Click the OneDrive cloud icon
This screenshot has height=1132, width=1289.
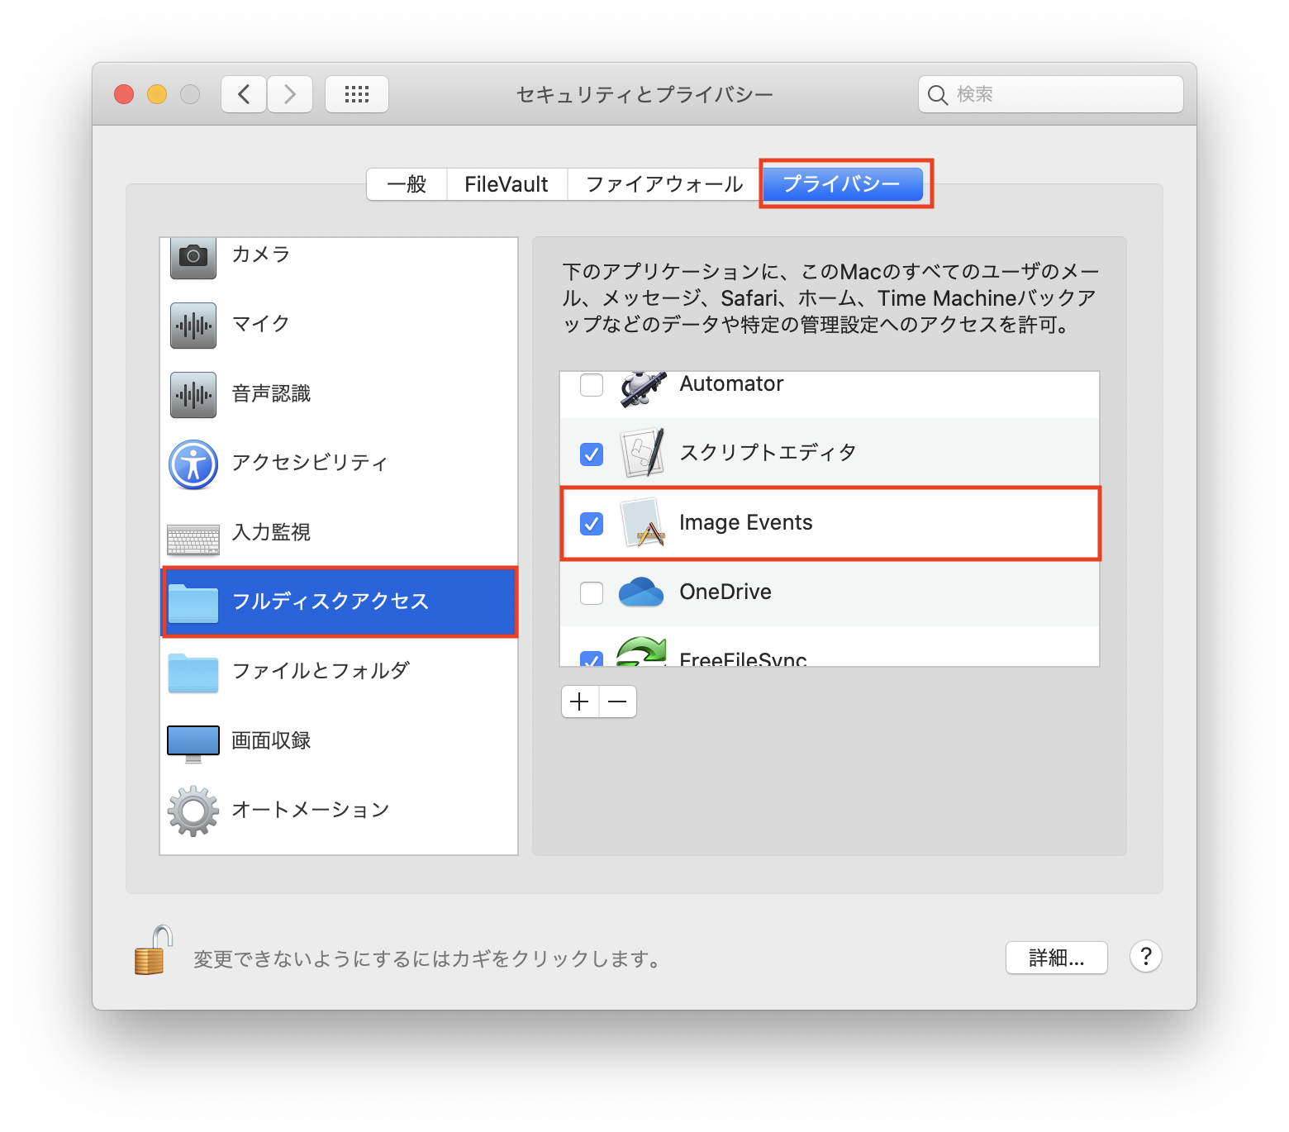click(x=641, y=592)
